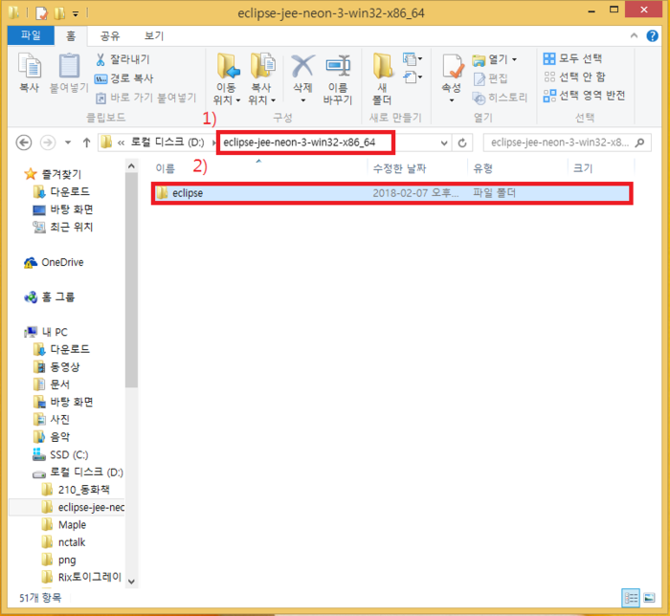Go up one folder level arrow
Screen dimensions: 670x616
(87, 143)
